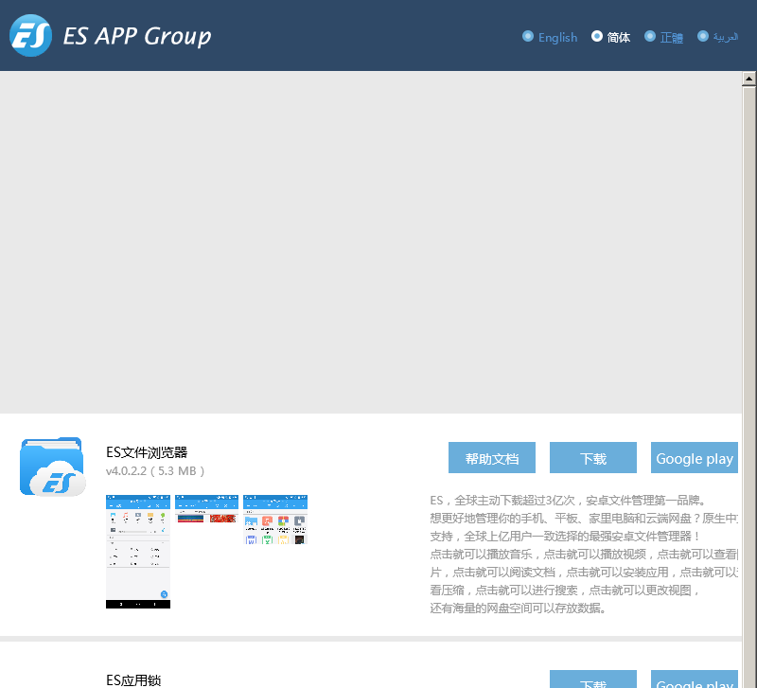The image size is (757, 688).
Task: Click description line 还有海量的网盘空间可以存放数据
Action: 518,608
